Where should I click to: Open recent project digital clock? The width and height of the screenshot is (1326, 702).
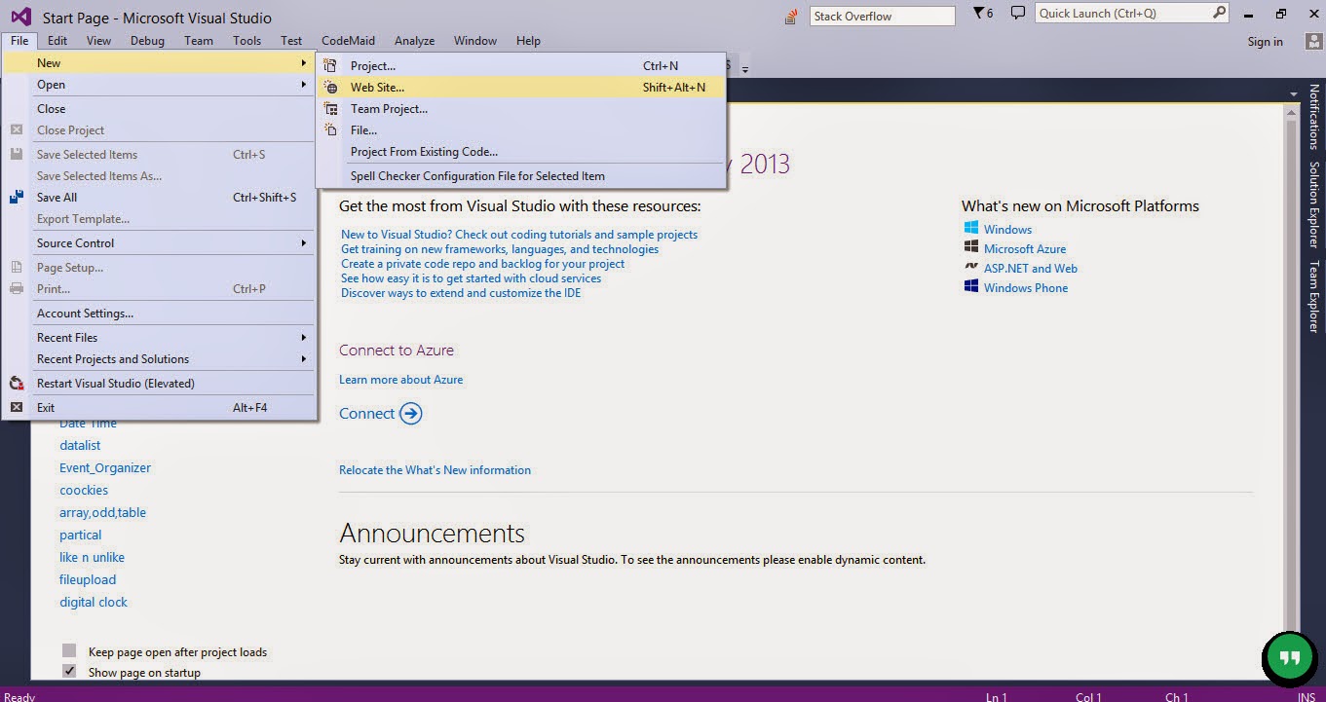coord(94,603)
